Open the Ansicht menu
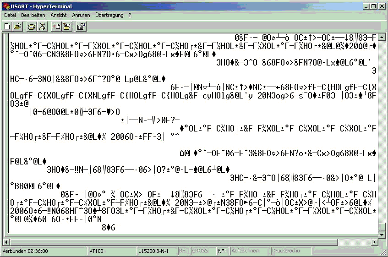 coord(58,15)
